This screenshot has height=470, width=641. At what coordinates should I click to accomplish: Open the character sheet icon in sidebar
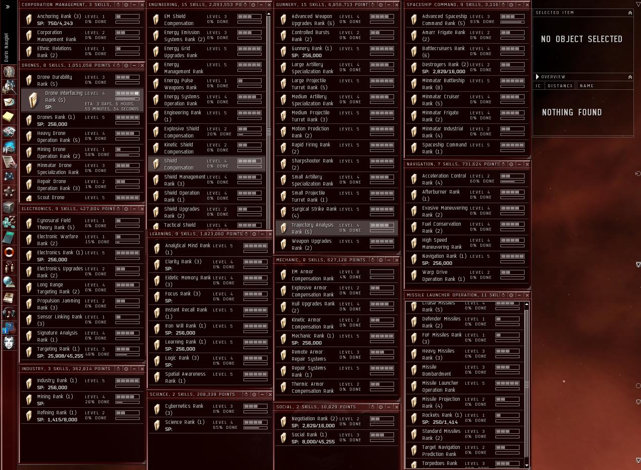pyautogui.click(x=9, y=72)
